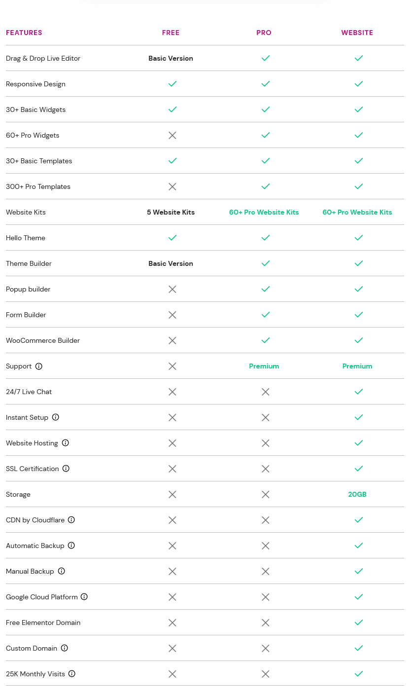Select the WEBSITE plan column header
Screen dimensions: 410x696
[x=357, y=33]
